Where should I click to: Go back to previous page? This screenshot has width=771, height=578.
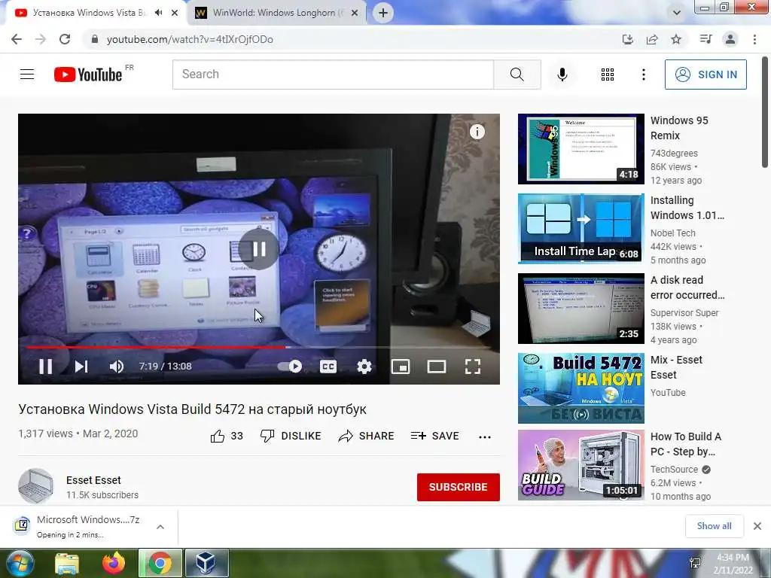(17, 39)
